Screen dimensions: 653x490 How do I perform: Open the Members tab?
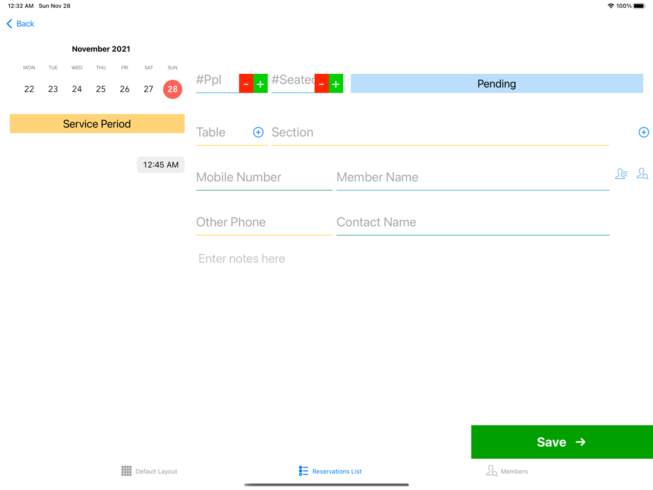pos(507,471)
